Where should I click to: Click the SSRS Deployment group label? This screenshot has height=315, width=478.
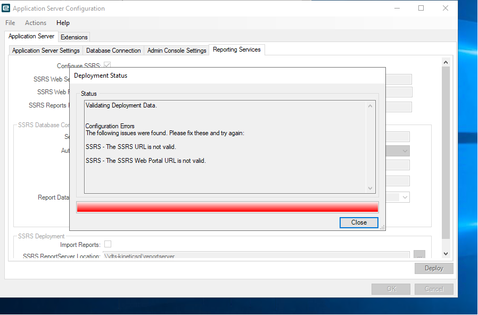tap(41, 236)
